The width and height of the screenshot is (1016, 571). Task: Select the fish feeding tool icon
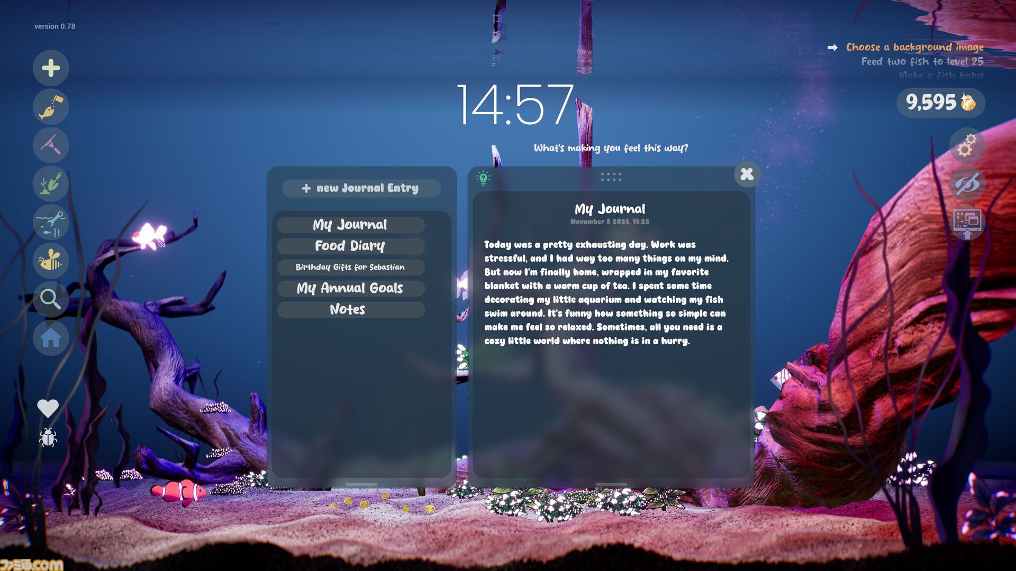pyautogui.click(x=51, y=107)
